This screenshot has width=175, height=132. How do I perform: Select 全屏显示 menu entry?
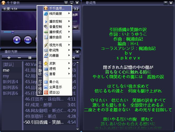pyautogui.click(x=57, y=87)
